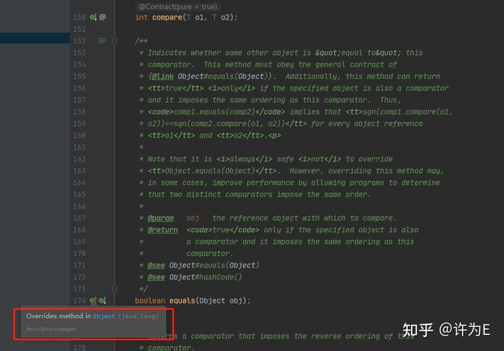This screenshot has height=351, width=504.
Task: Click the @link tag on line 155
Action: point(162,76)
